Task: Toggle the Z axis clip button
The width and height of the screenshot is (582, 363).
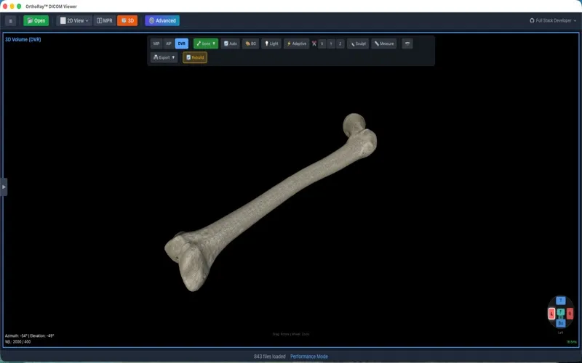Action: [340, 44]
